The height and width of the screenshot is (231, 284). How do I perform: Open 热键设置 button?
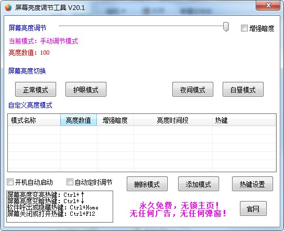pyautogui.click(x=253, y=184)
